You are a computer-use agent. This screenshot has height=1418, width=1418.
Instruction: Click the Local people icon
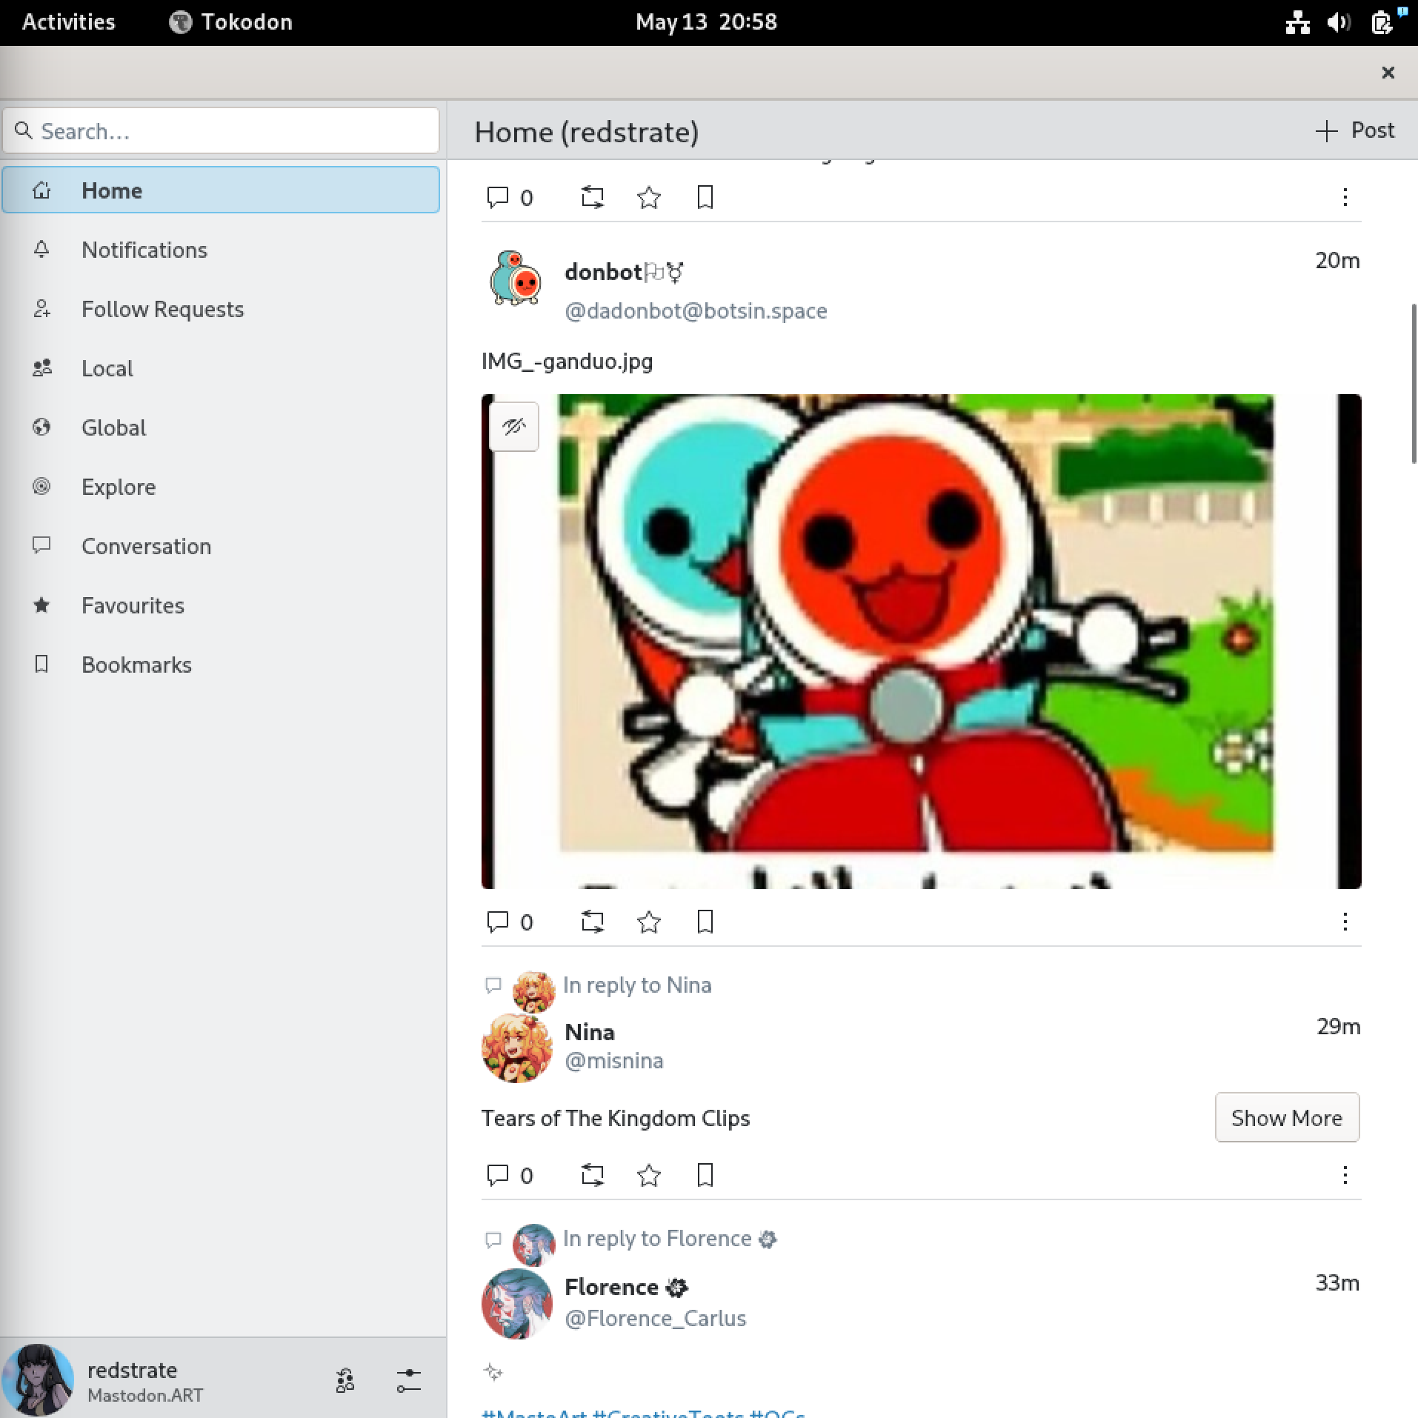point(41,368)
